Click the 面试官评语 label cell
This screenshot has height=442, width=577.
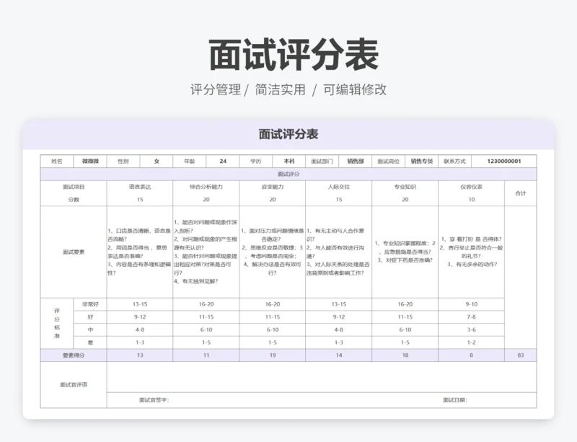[x=74, y=384]
